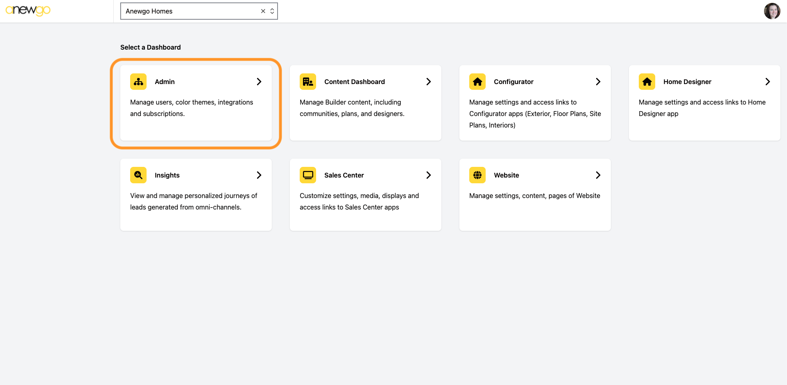Click the Configurator house icon
The width and height of the screenshot is (787, 385).
coord(477,82)
